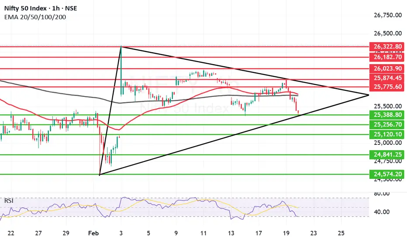The width and height of the screenshot is (407, 240).
Task: Click date 27 on time axis
Action: coord(38,233)
